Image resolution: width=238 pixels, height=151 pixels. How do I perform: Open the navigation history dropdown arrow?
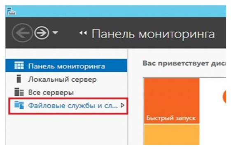55,33
